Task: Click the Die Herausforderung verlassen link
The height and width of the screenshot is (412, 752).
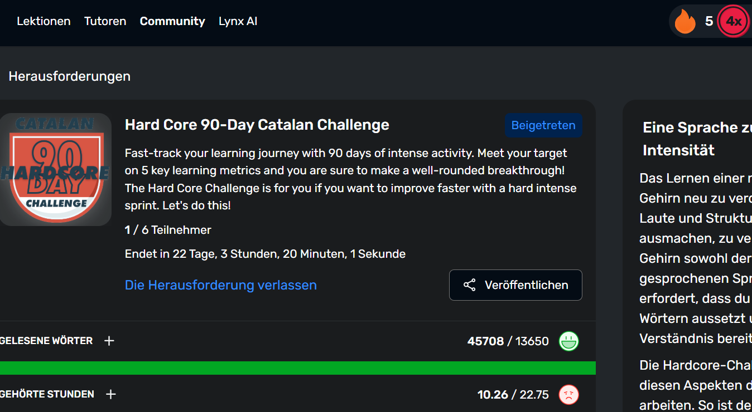Action: click(221, 285)
